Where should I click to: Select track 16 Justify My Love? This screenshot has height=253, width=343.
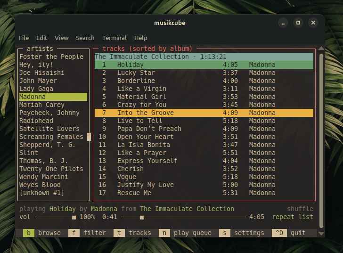204,185
